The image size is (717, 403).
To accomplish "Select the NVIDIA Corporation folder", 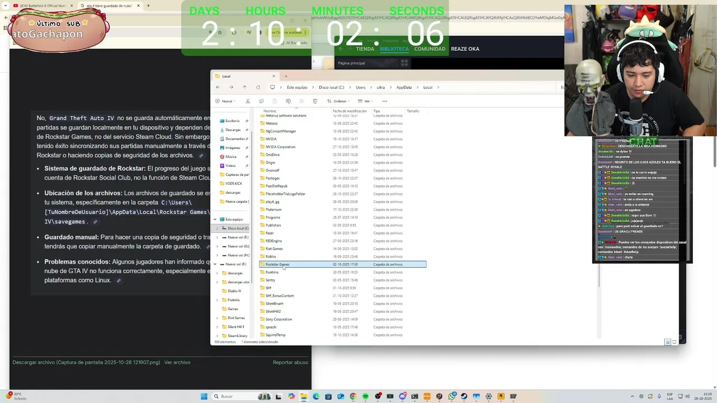I will click(x=280, y=147).
